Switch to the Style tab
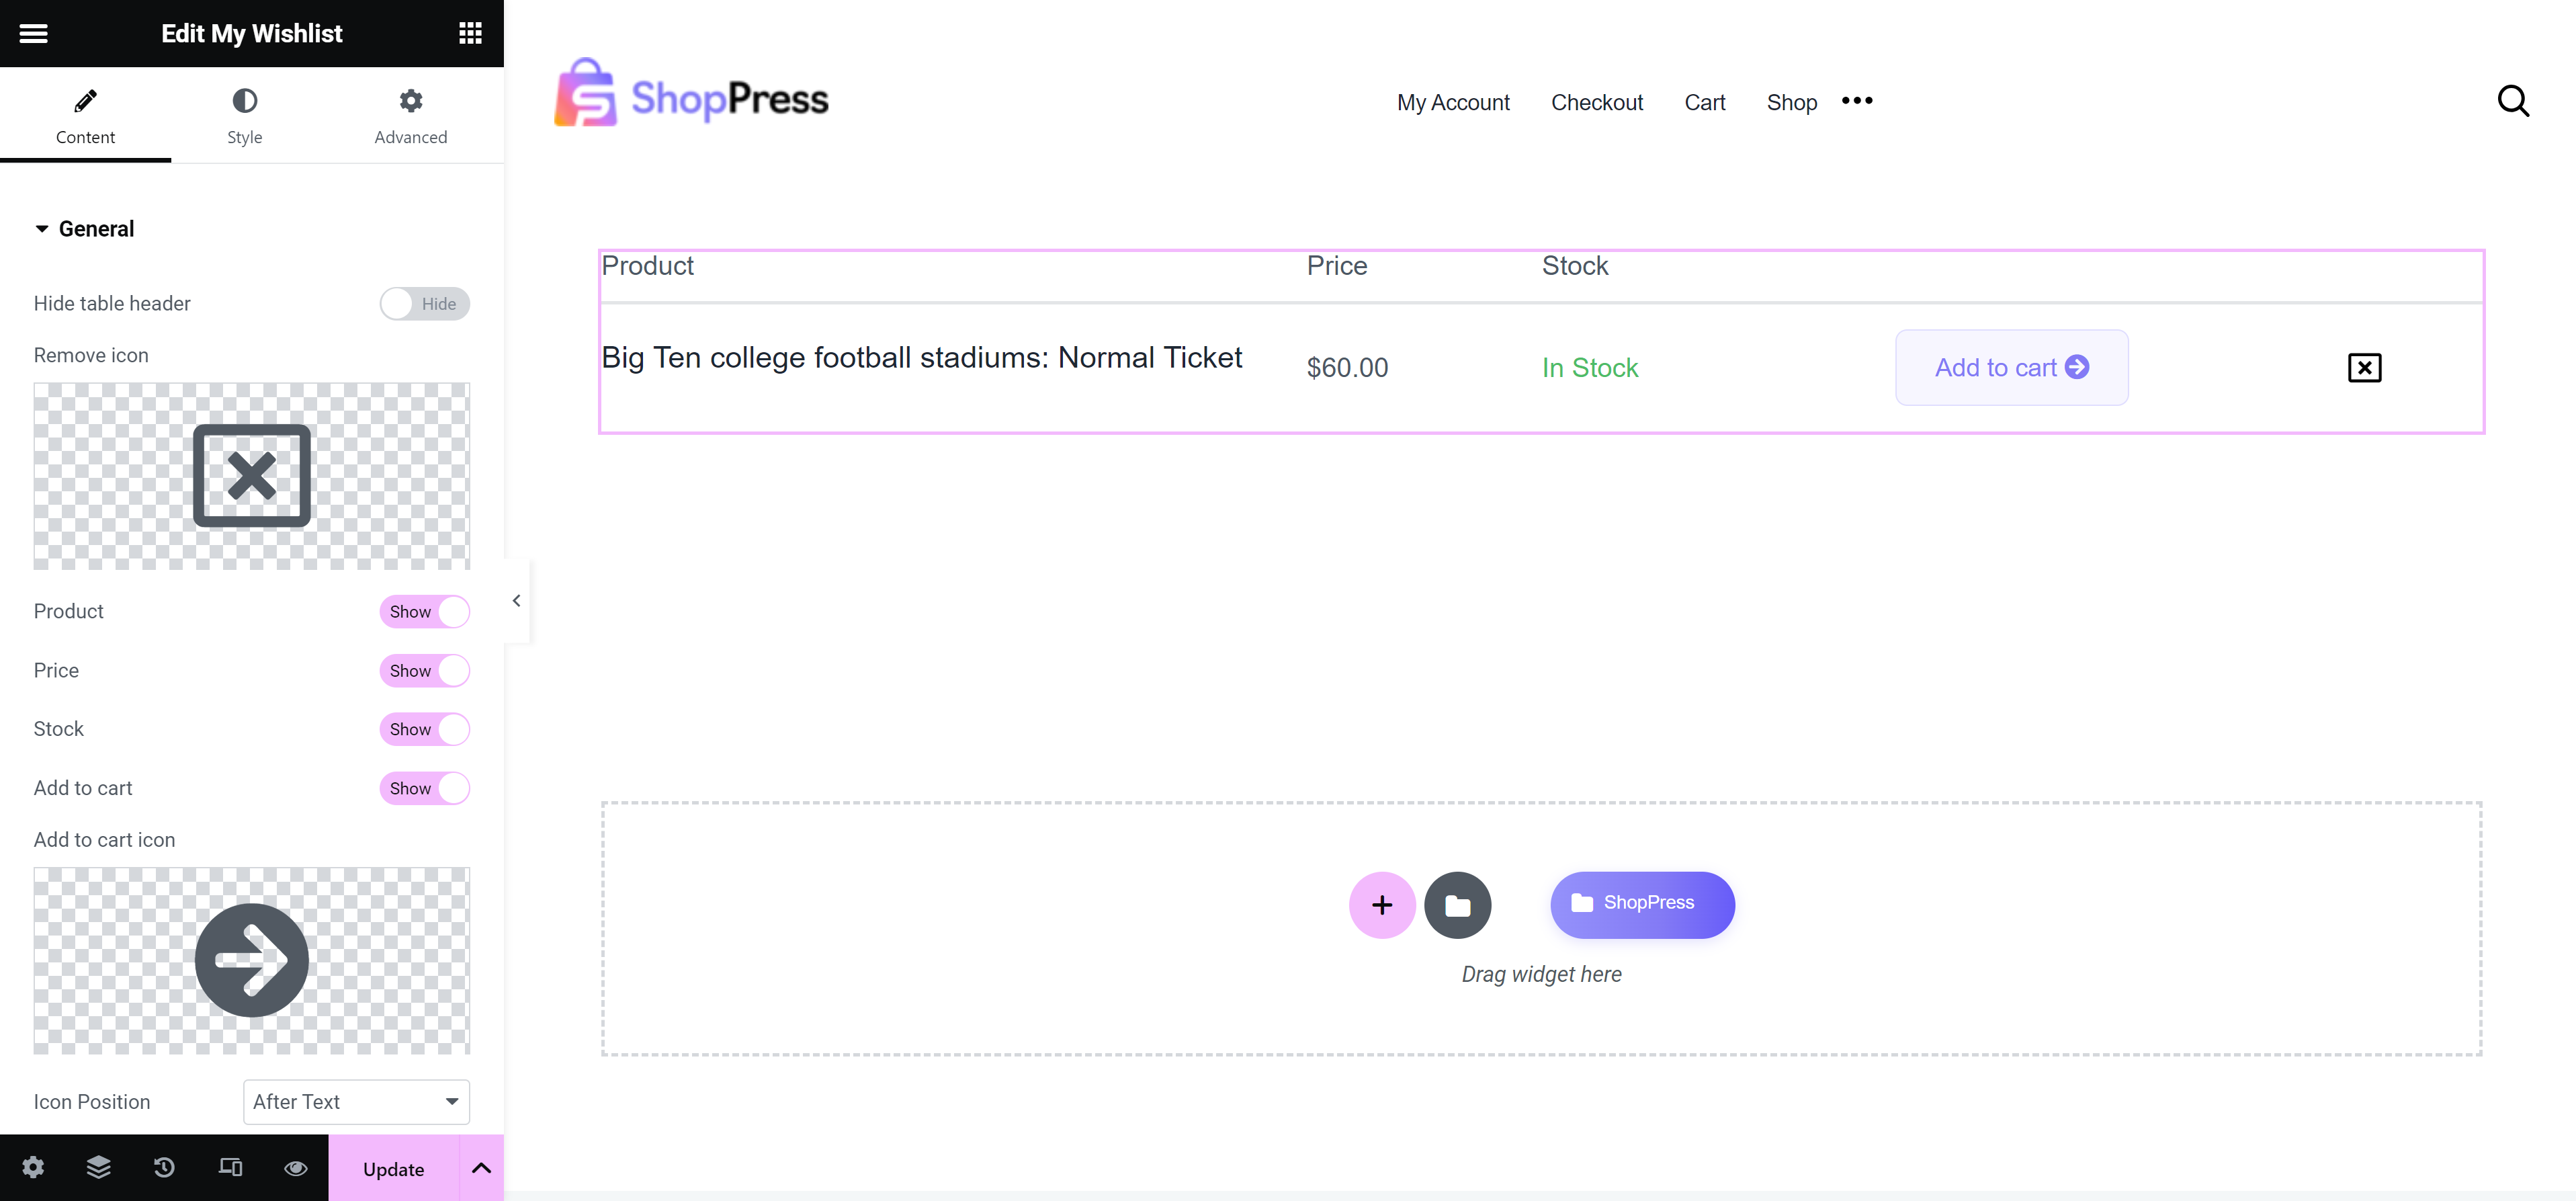Screen dimensions: 2576x1201 [244, 115]
